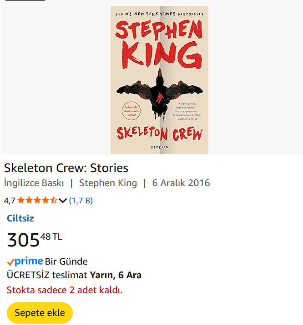Click the first orange rating star

[x=21, y=200]
